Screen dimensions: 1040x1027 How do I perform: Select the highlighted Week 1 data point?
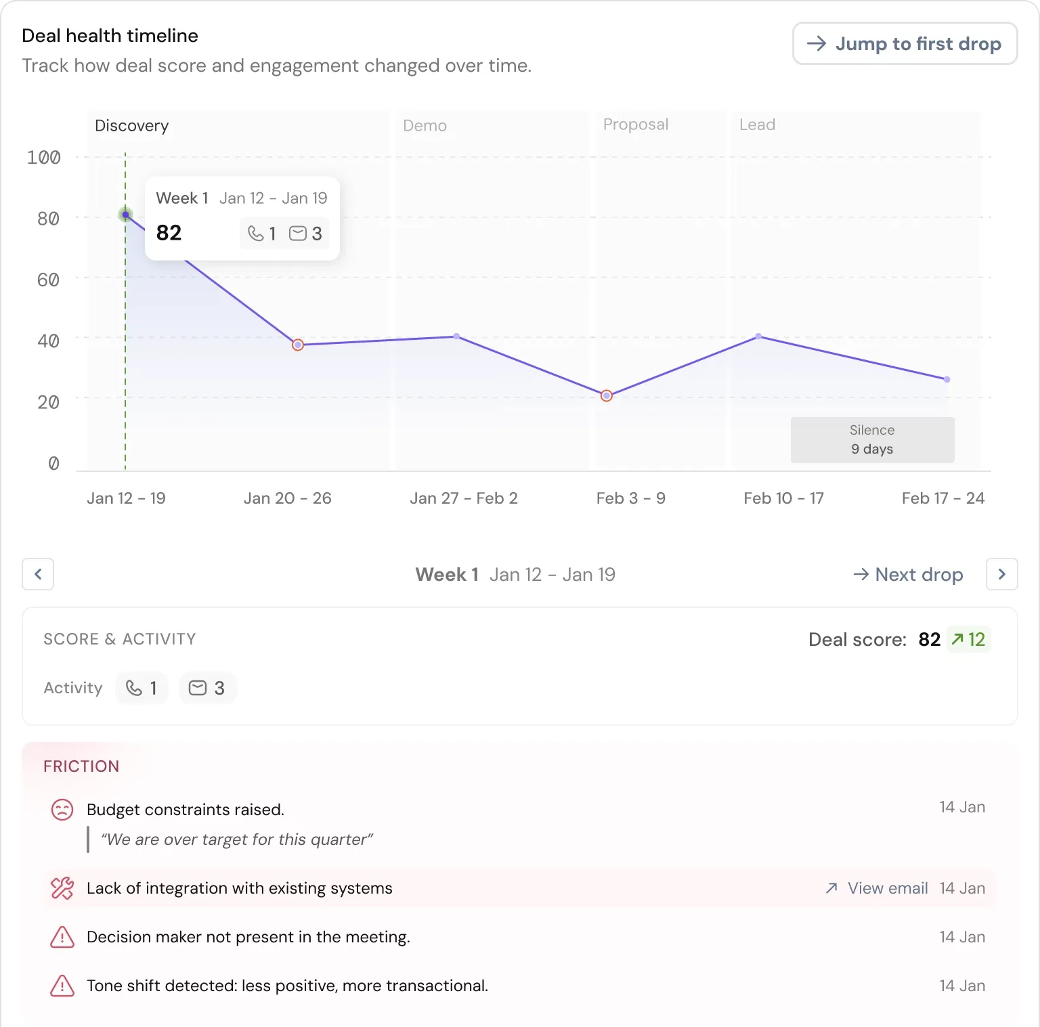point(126,215)
